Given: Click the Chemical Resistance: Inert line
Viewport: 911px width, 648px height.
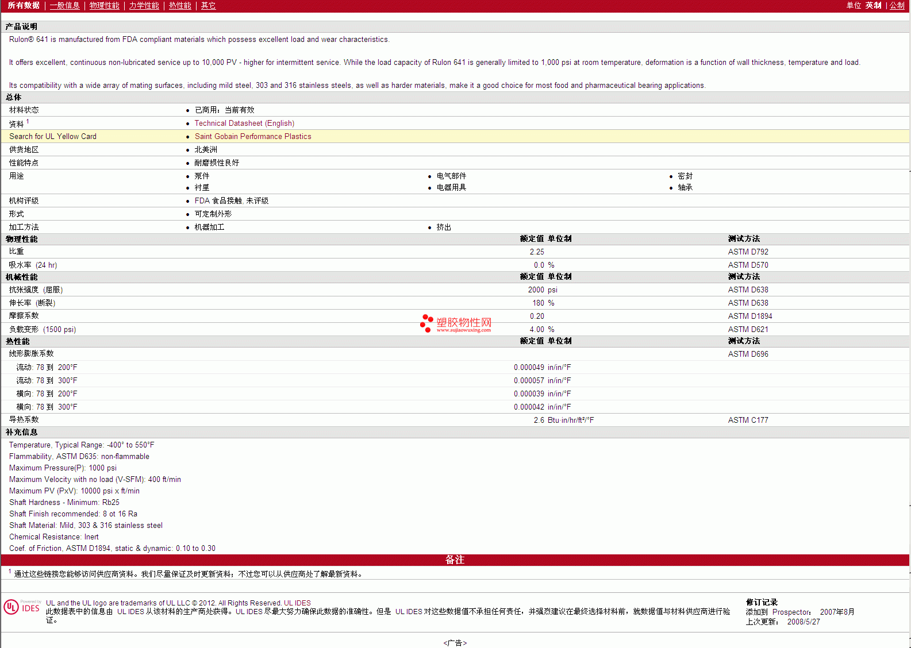Looking at the screenshot, I should [x=53, y=537].
